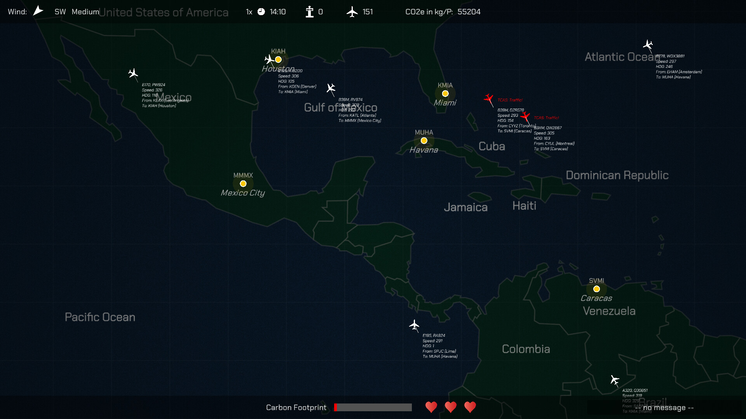Screen dimensions: 746x419
Task: Click the MUHA Havana airport marker
Action: [424, 140]
